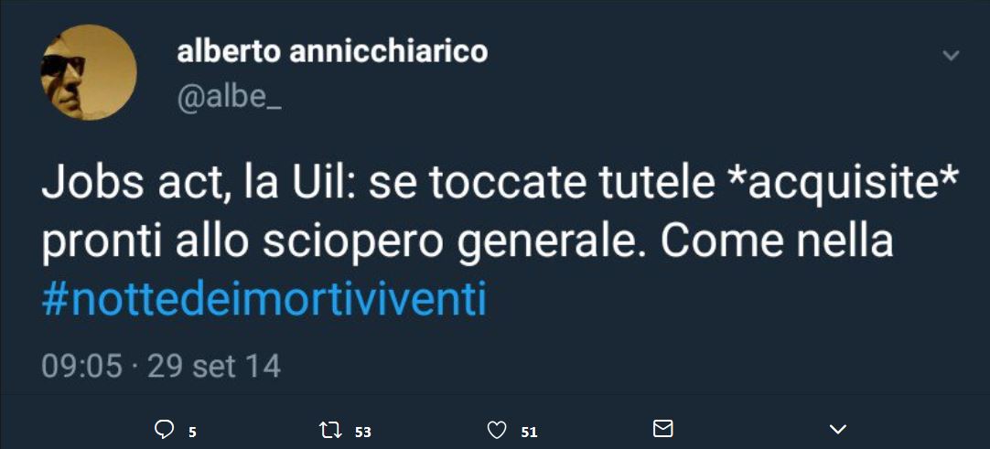990x449 pixels.
Task: Open the tweet options chevron next to the author name
Action: [x=951, y=56]
